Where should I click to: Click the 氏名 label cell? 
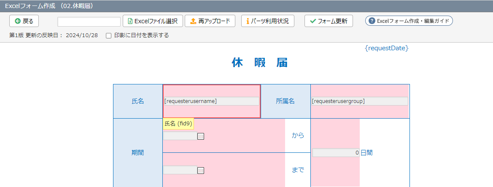(138, 101)
